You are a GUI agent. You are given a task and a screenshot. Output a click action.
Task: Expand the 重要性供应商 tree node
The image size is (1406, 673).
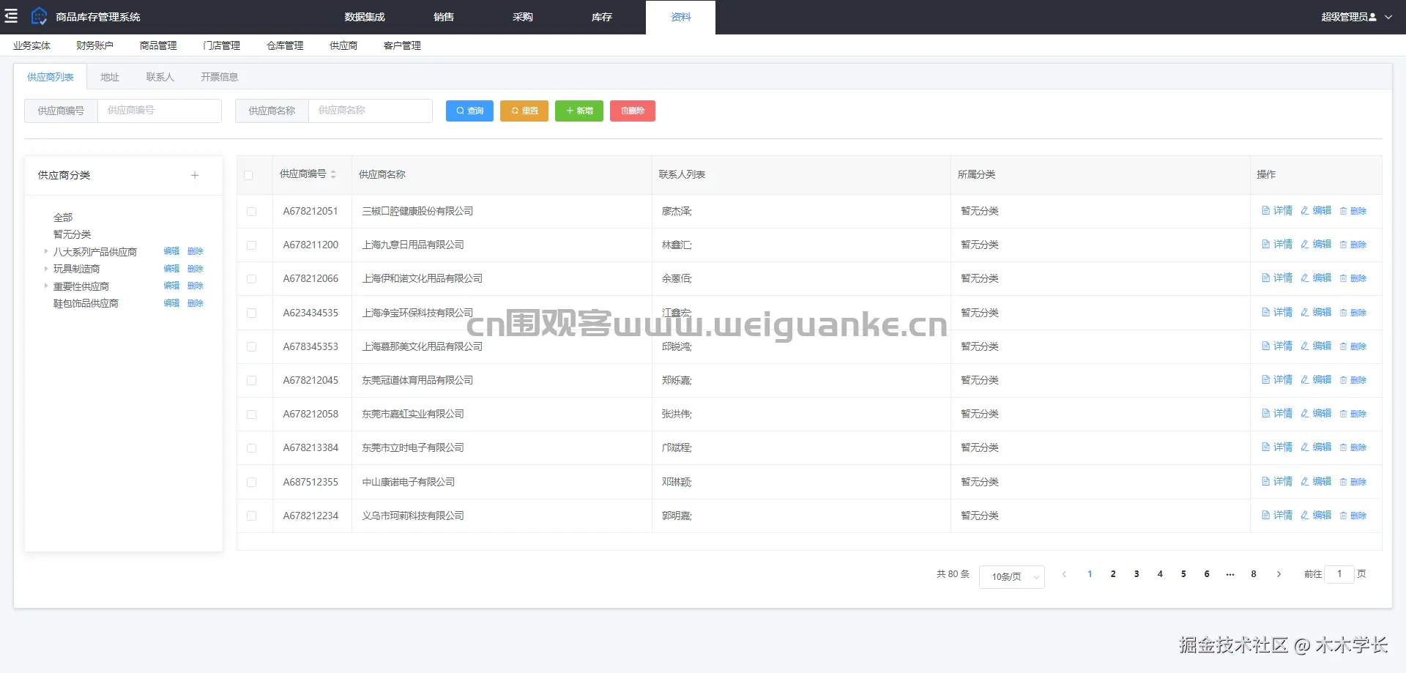click(x=45, y=286)
